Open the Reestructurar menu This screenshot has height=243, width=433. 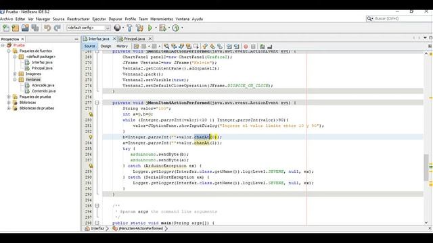(x=78, y=19)
